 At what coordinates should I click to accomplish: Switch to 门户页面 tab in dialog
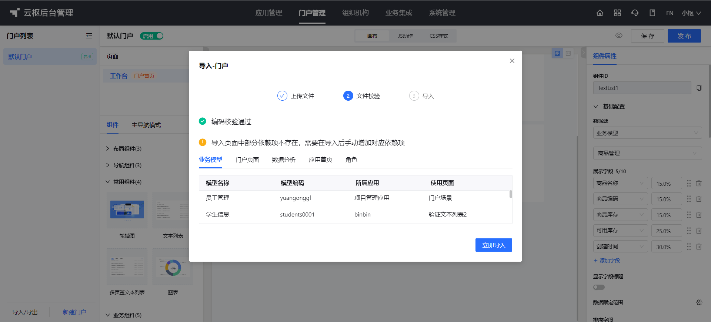247,160
